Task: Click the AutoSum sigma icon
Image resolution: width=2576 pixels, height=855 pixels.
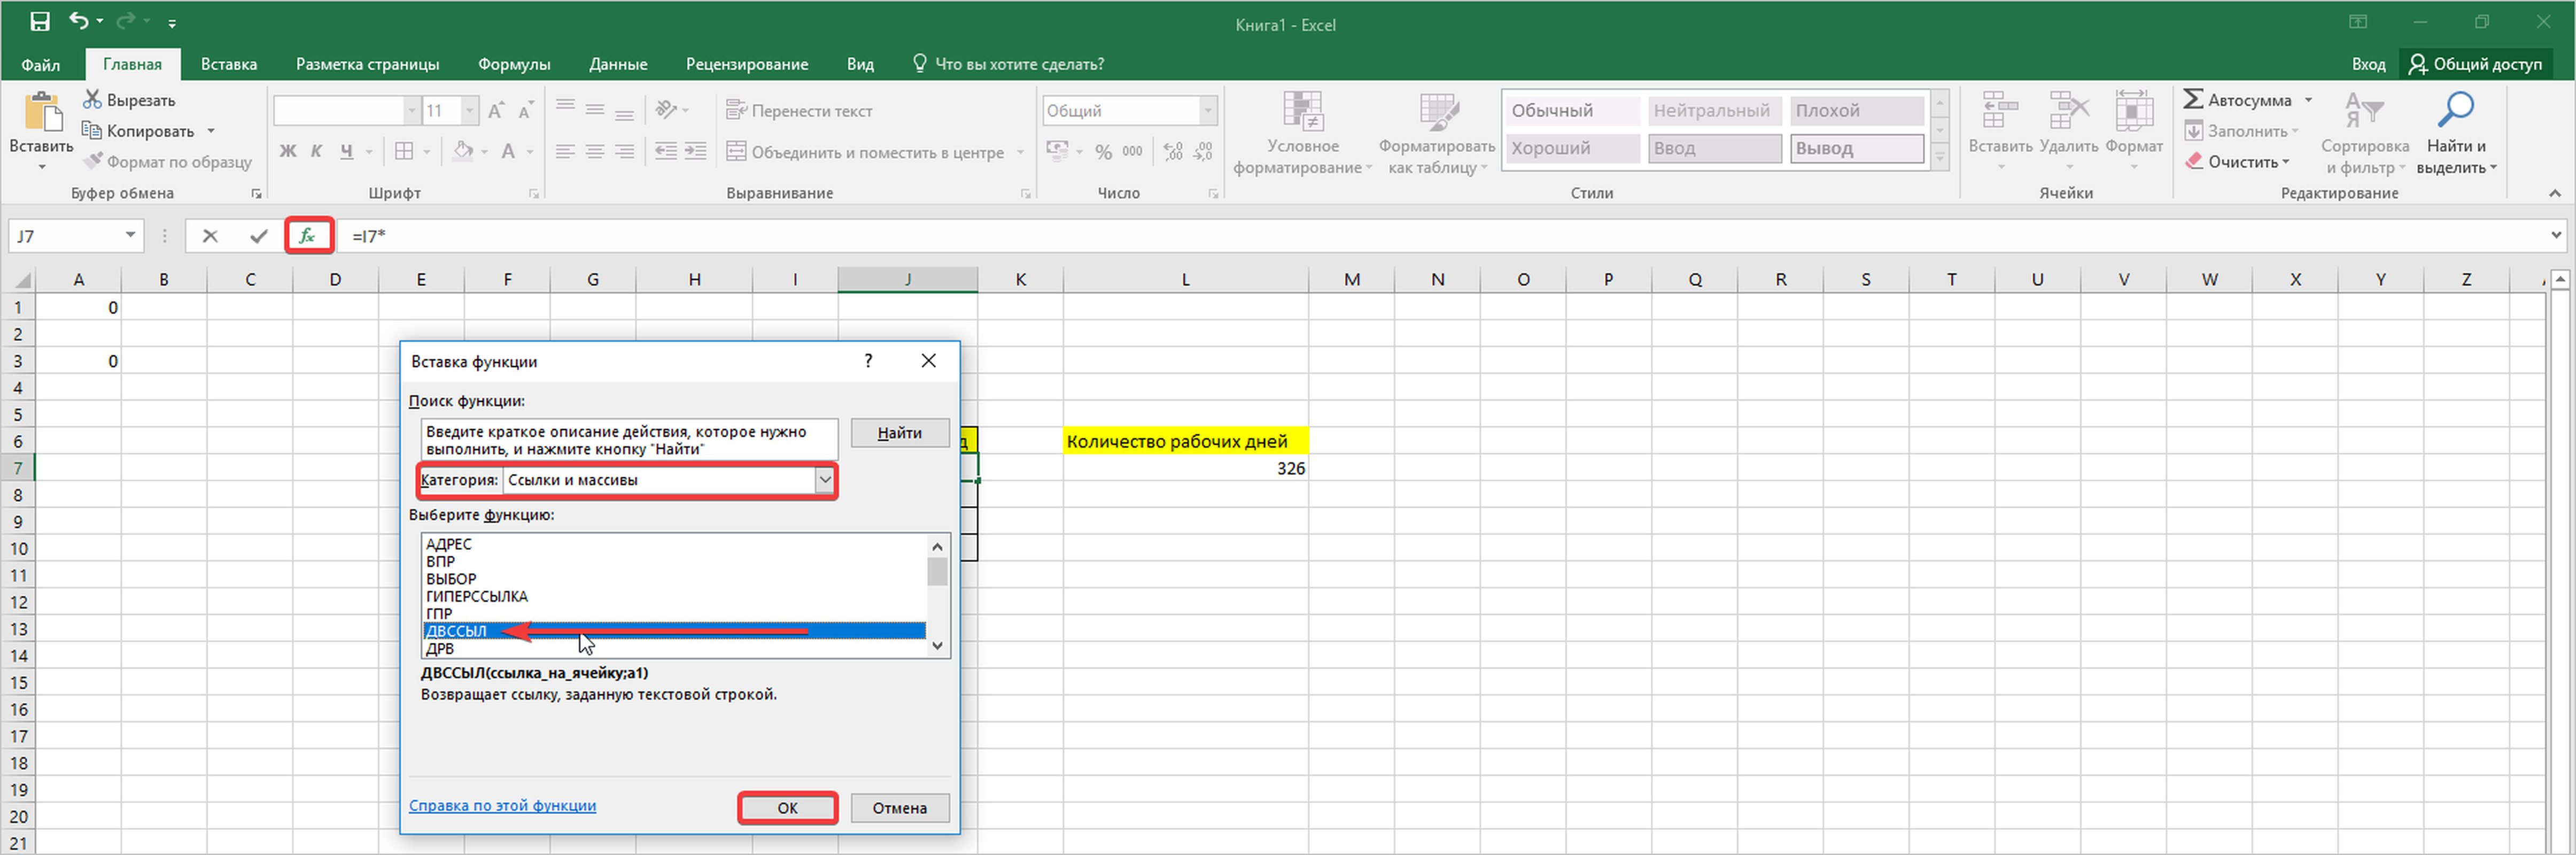Action: 2193,99
